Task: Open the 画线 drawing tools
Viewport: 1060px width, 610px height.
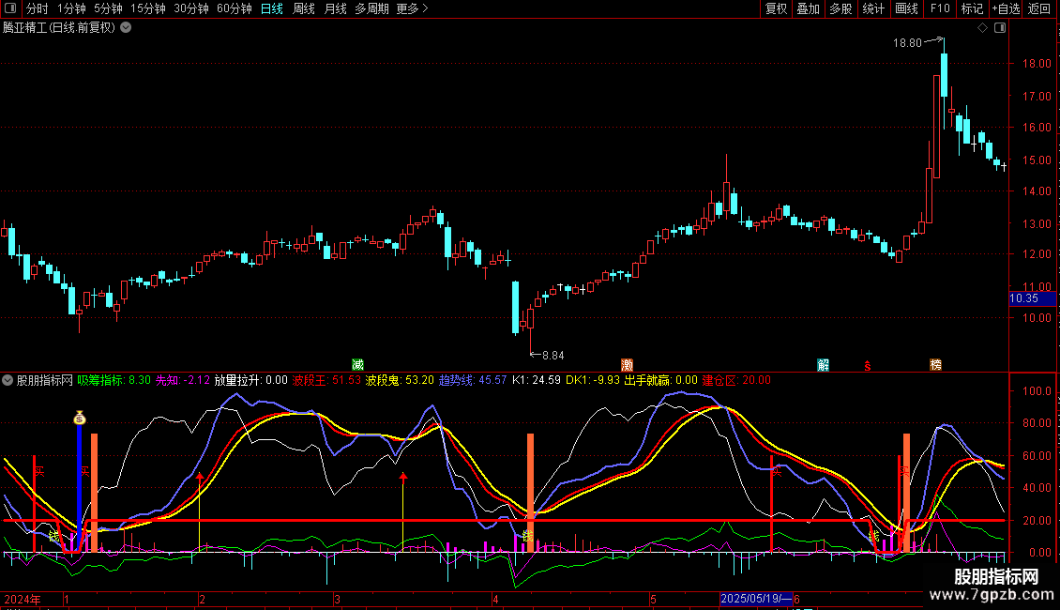Action: pos(906,8)
